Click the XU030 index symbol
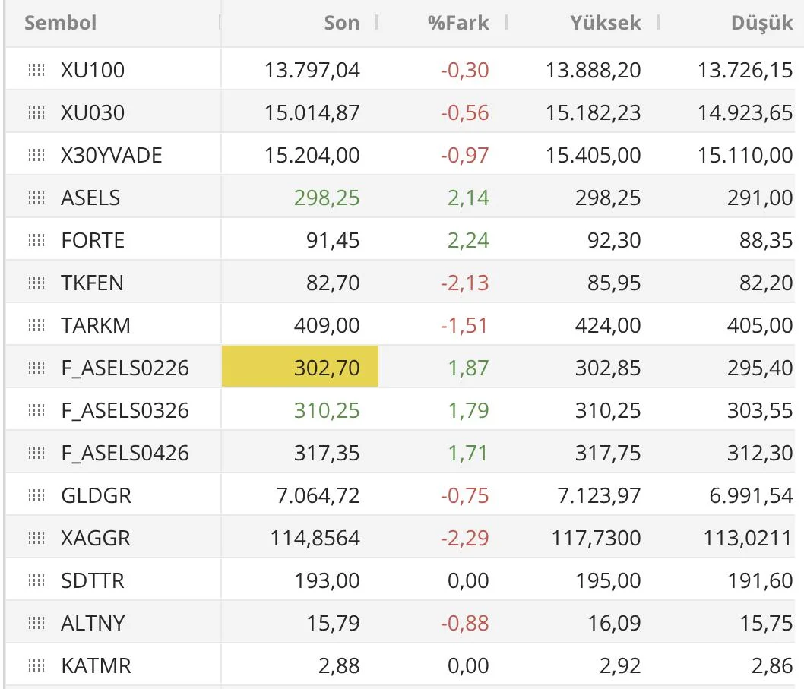Screen dimensions: 804x689 tap(93, 113)
